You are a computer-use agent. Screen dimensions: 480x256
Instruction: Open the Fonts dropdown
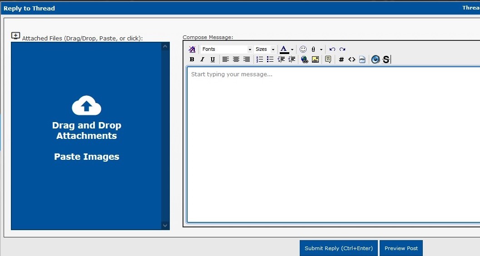coord(226,49)
